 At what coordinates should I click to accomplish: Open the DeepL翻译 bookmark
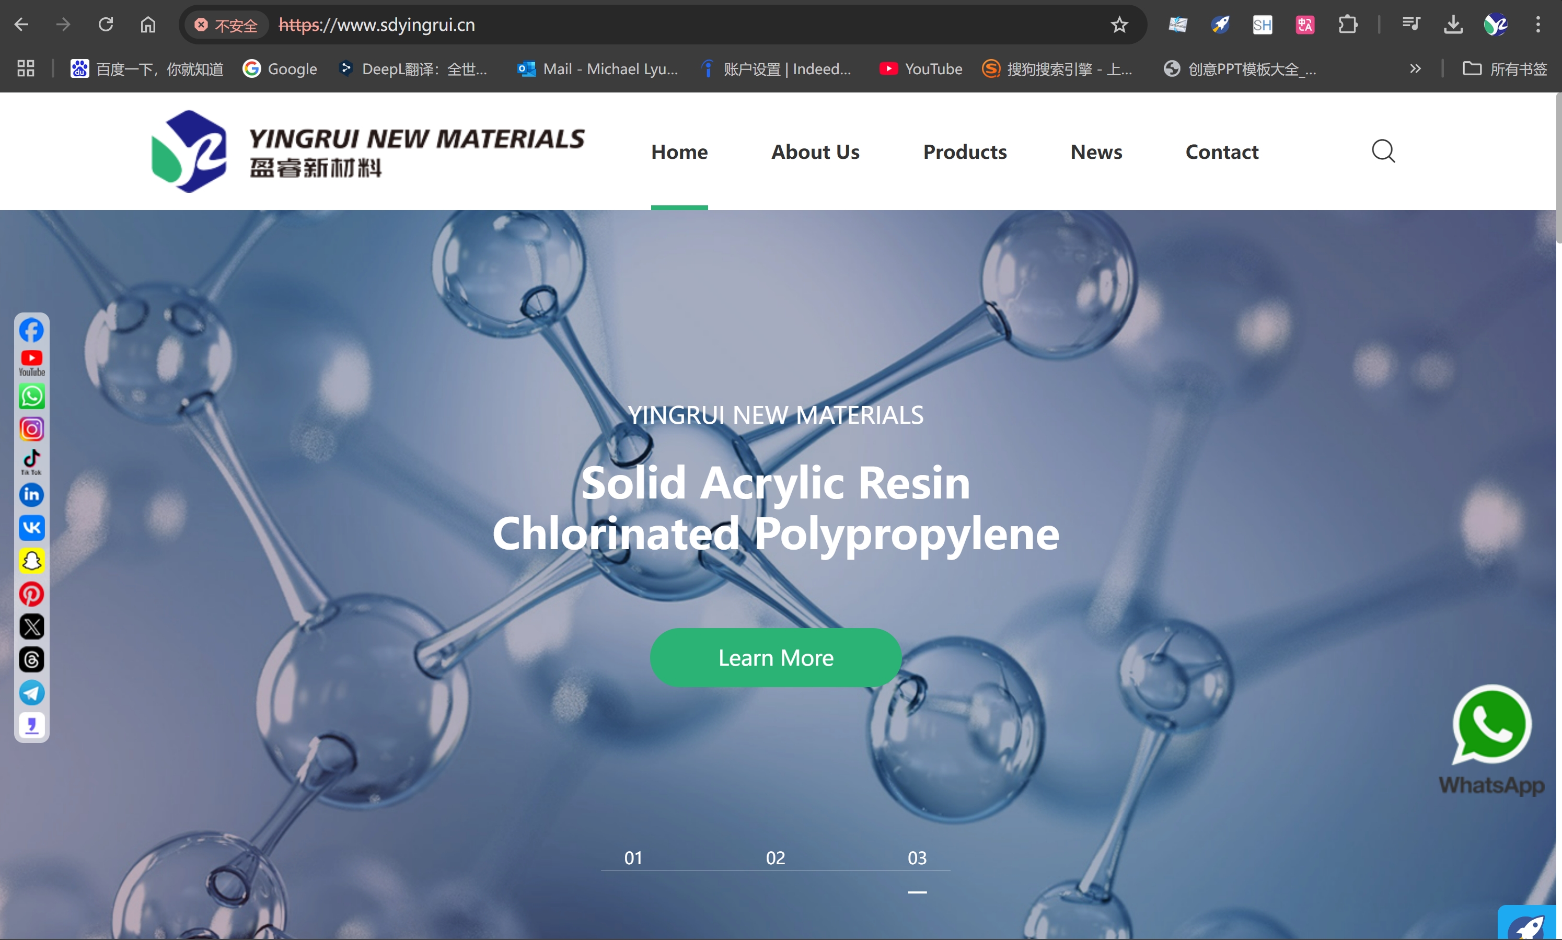pyautogui.click(x=413, y=68)
